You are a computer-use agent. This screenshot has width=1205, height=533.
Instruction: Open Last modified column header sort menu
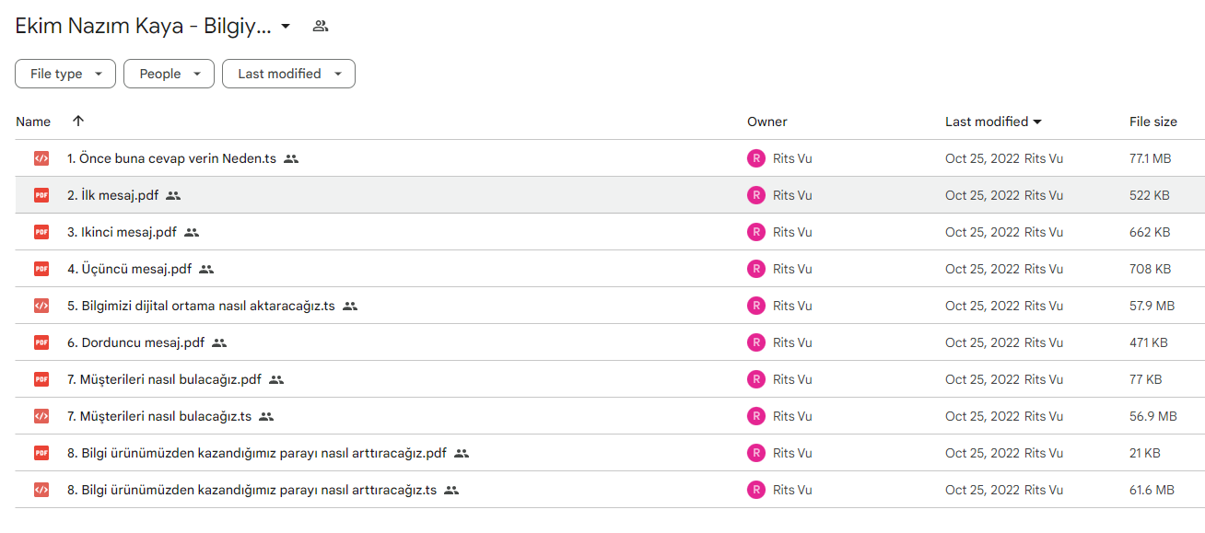pos(993,122)
